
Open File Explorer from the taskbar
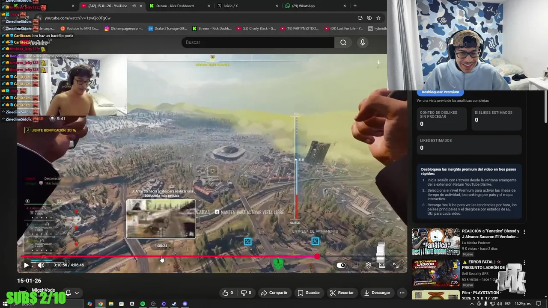(x=111, y=304)
